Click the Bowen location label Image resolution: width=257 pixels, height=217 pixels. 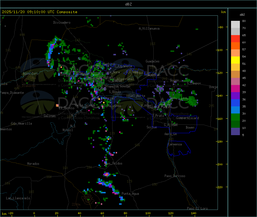pos(190,127)
